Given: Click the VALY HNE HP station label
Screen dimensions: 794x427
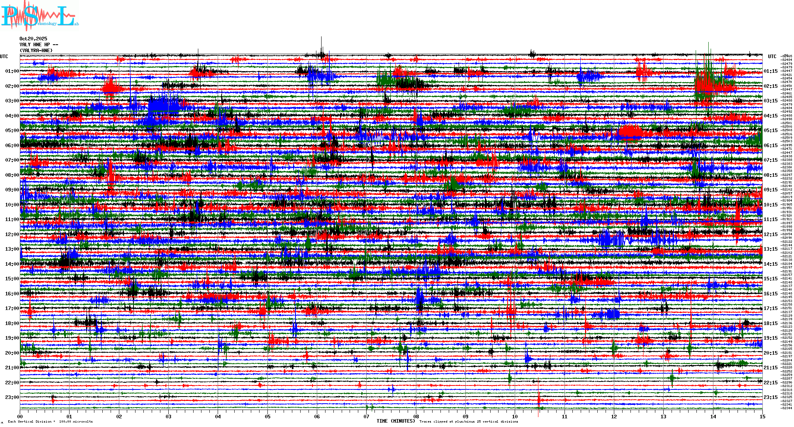Looking at the screenshot, I should click(x=38, y=45).
